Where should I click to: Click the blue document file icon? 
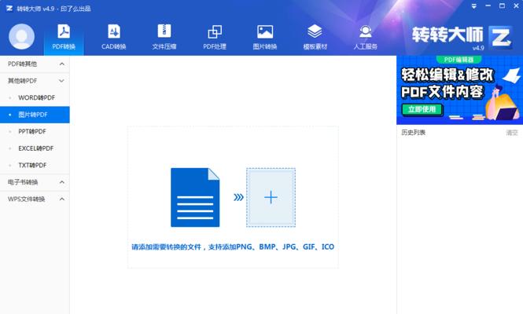195,198
